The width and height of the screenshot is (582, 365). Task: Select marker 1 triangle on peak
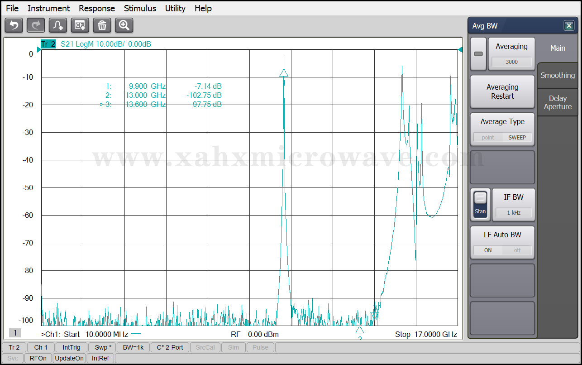(284, 73)
